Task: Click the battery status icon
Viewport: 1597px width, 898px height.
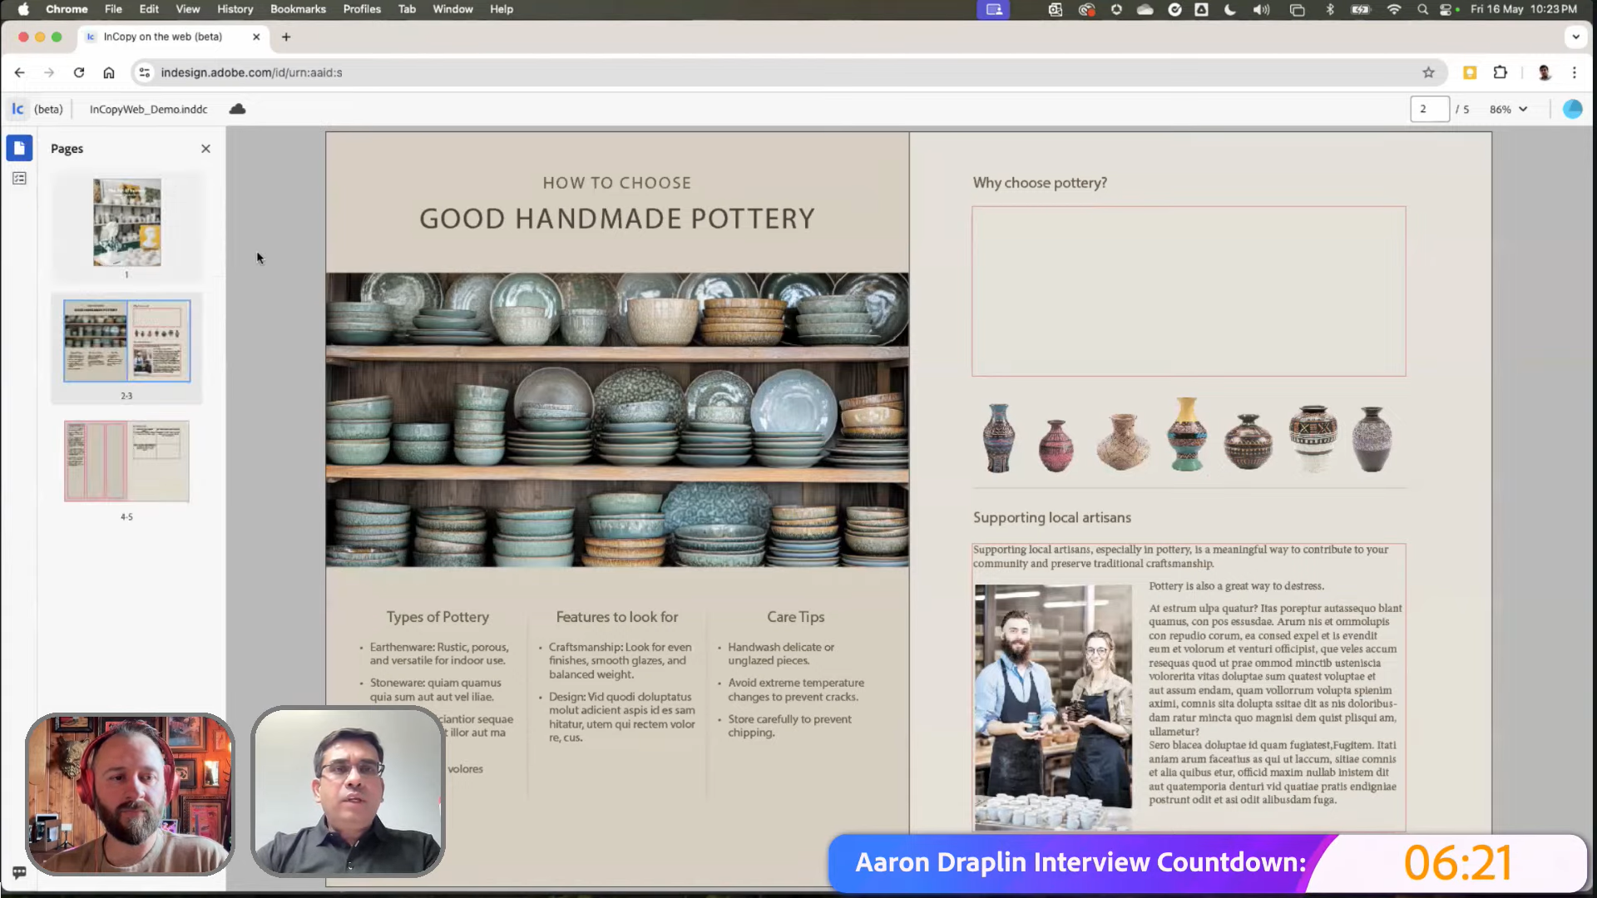Action: (1361, 9)
